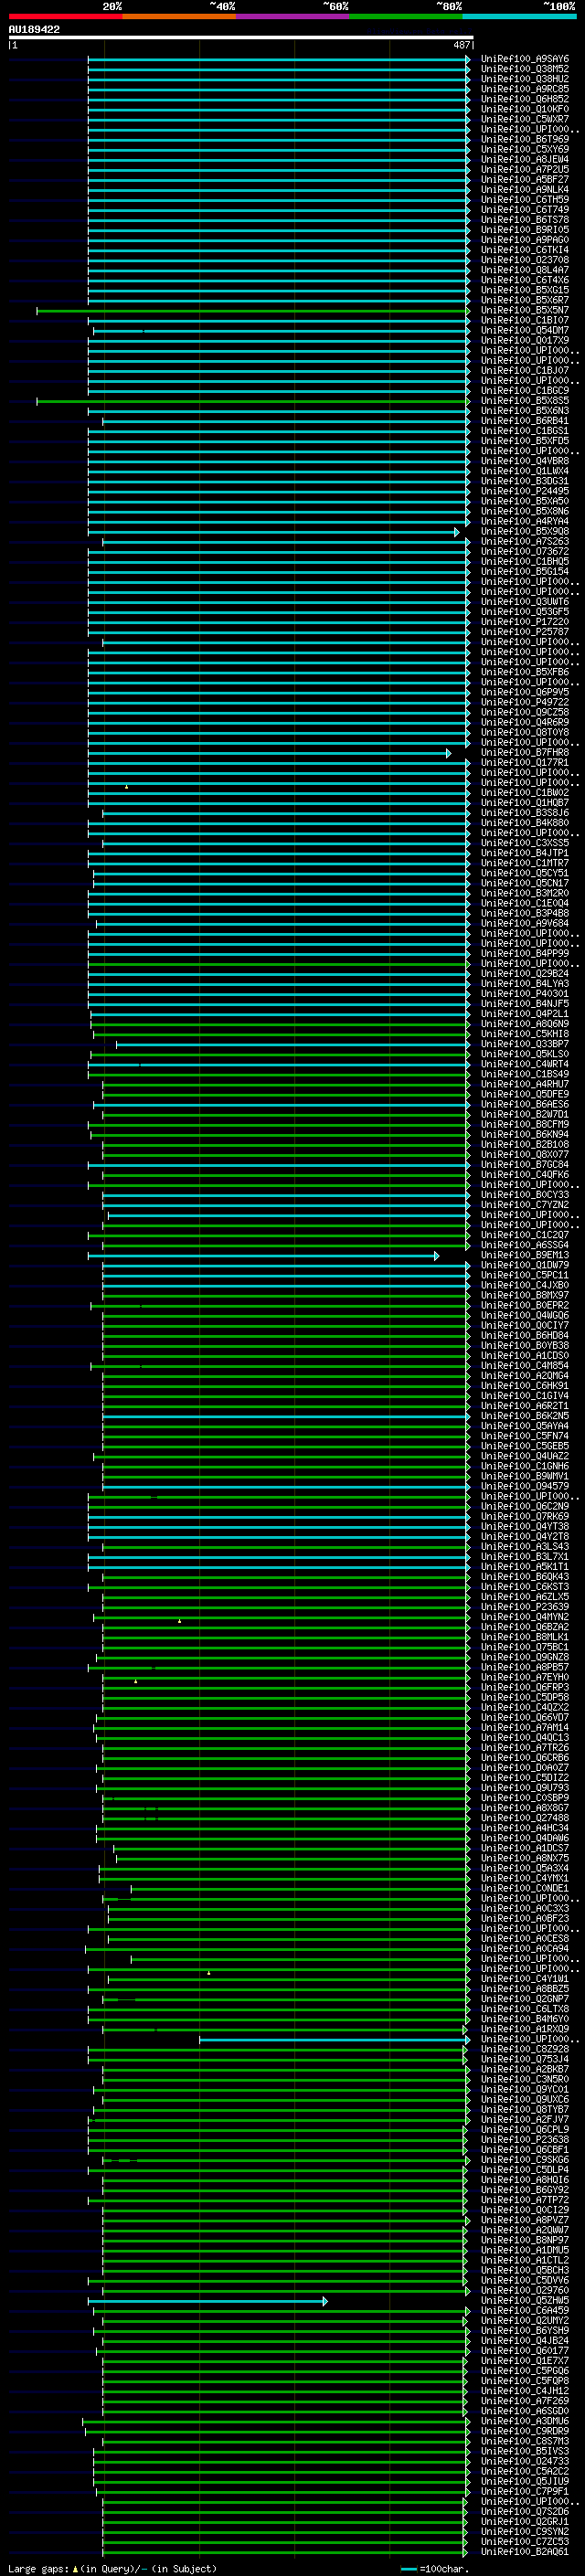Open hit UniRef100_Q0CIY7
This screenshot has width=585, height=2576.
pos(524,1325)
